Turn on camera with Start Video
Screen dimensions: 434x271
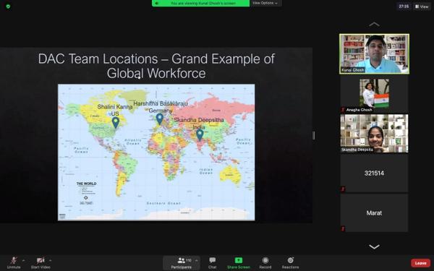[41, 260]
